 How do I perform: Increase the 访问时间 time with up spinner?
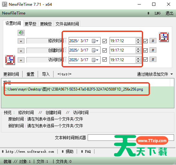tap(138, 58)
